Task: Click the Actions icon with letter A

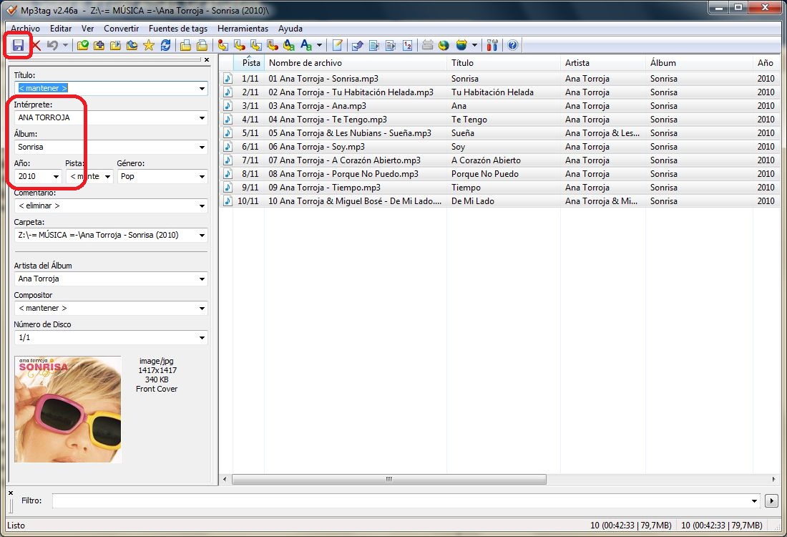Action: pyautogui.click(x=305, y=45)
